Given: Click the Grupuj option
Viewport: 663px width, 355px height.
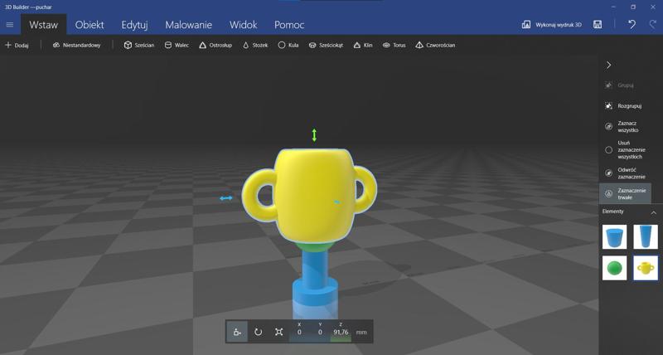Looking at the screenshot, I should pyautogui.click(x=620, y=85).
